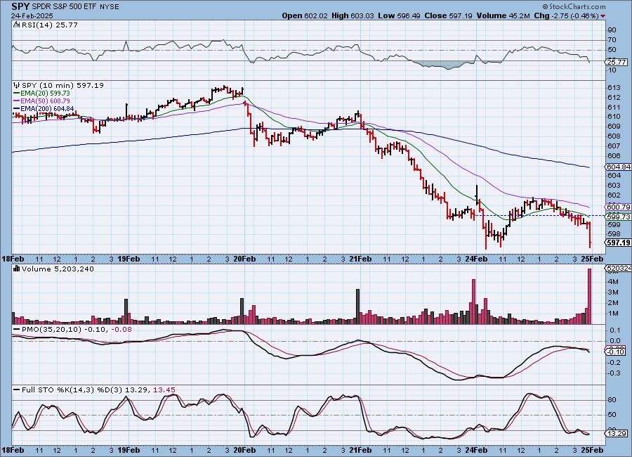Click the 520324 volume axis tag

point(619,268)
